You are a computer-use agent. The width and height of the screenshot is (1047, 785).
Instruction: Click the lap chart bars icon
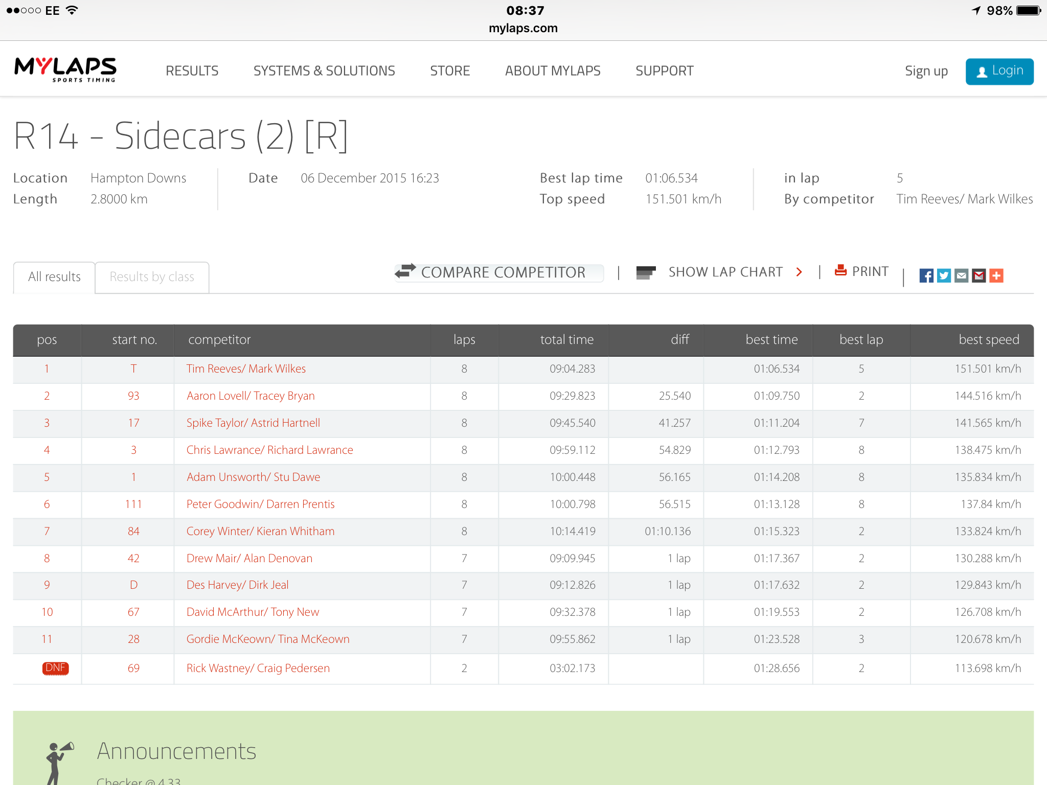[x=646, y=272]
